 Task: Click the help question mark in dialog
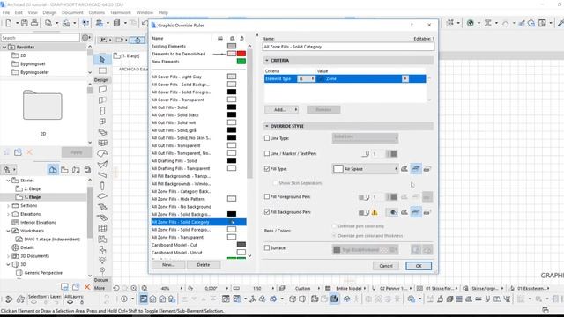412,25
